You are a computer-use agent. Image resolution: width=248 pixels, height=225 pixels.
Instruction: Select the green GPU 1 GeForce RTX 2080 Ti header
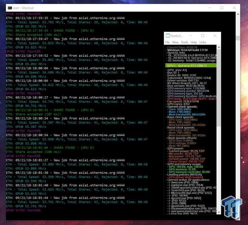[x=191, y=65]
